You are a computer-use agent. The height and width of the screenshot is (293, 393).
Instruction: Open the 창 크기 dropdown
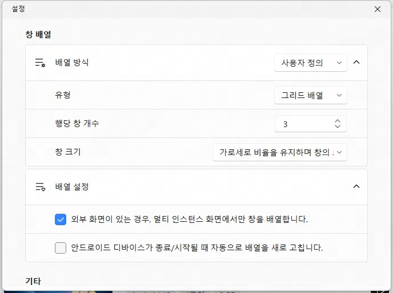pos(280,152)
